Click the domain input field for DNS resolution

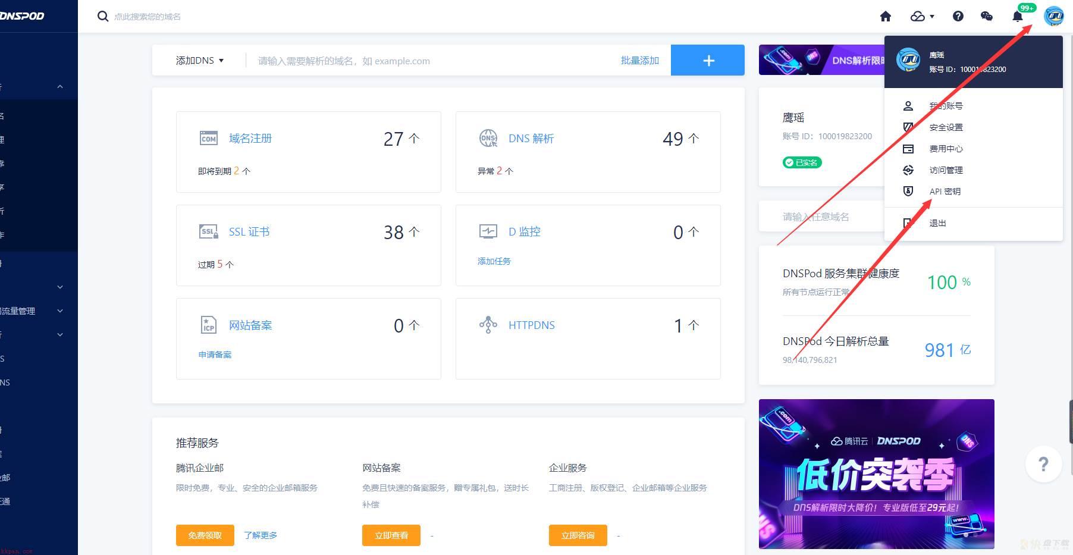pos(434,61)
